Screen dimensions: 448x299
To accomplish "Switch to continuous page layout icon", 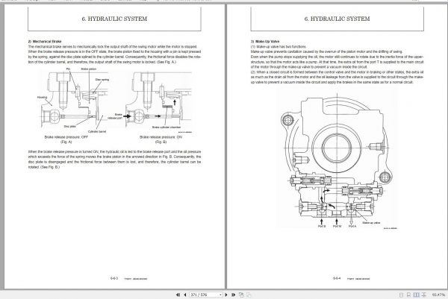I will pos(408,295).
